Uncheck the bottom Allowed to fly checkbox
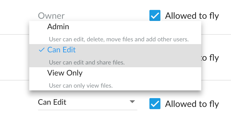The height and width of the screenshot is (113, 231). [x=155, y=104]
